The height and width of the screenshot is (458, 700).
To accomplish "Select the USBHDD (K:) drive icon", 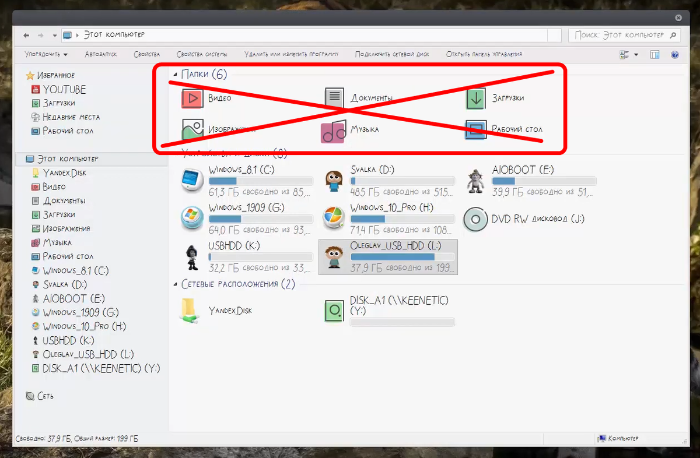I will 191,256.
